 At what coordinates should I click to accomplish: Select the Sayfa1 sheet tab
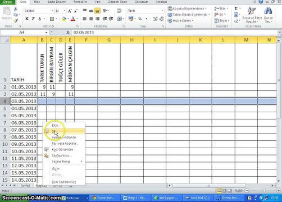(x=25, y=186)
